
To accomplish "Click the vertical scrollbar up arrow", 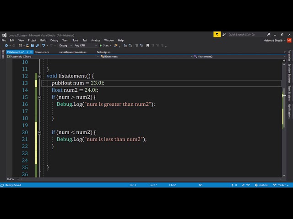I will point(284,64).
